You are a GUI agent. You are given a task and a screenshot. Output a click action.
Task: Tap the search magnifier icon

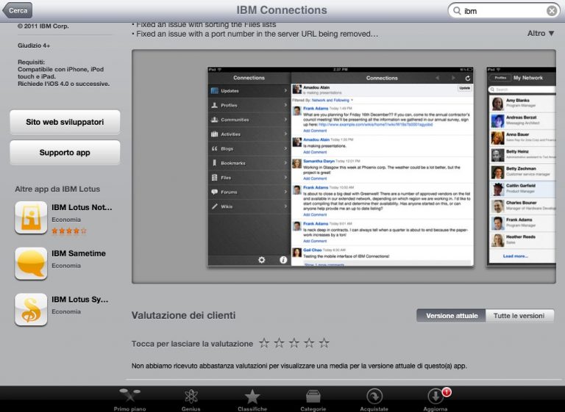(457, 11)
